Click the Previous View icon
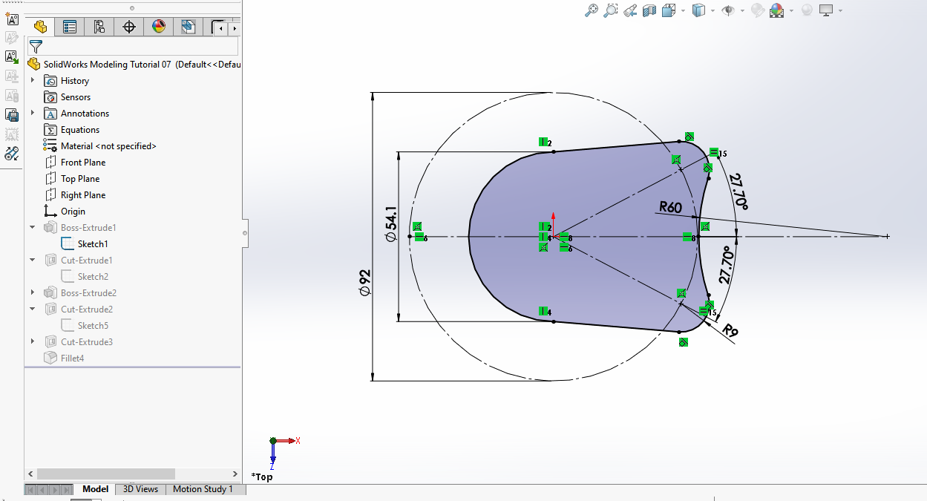 [x=630, y=10]
